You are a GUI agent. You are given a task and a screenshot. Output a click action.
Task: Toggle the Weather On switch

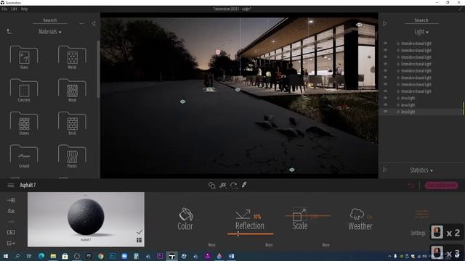click(370, 217)
